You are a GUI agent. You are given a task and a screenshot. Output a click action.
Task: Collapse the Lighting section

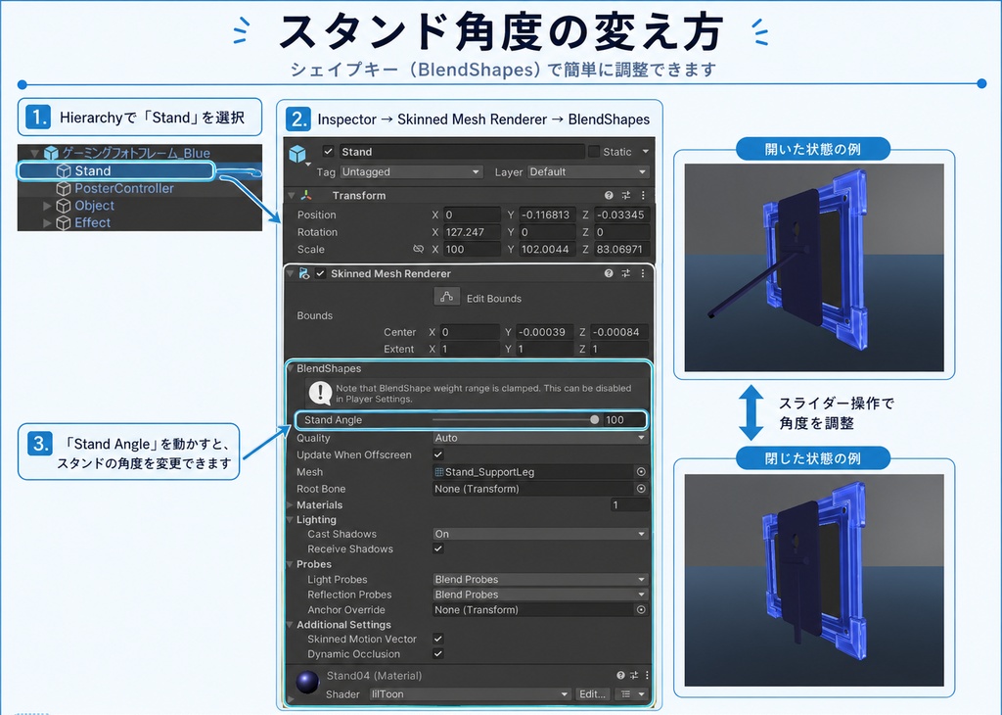(x=290, y=520)
